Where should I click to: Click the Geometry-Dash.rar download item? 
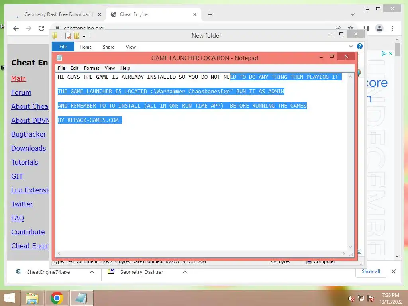click(141, 272)
